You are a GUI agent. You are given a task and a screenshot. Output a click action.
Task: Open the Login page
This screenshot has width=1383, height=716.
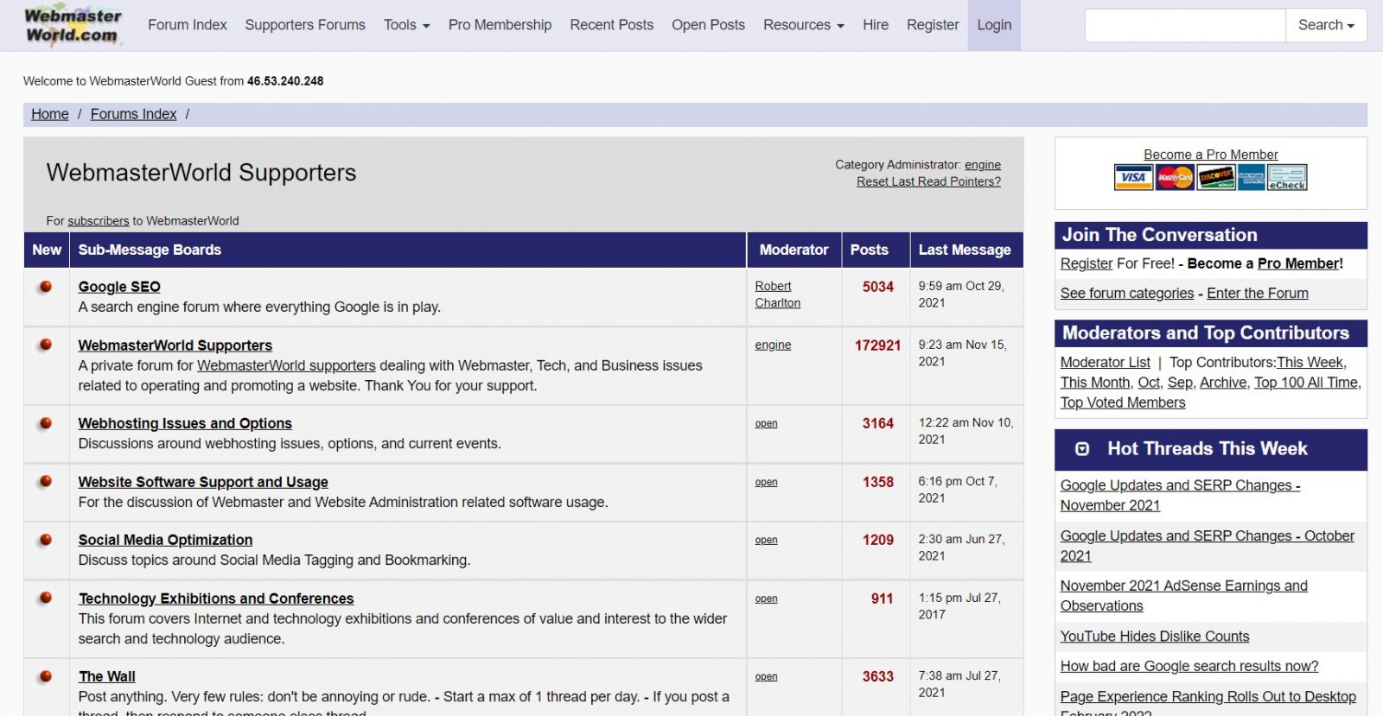(x=994, y=25)
